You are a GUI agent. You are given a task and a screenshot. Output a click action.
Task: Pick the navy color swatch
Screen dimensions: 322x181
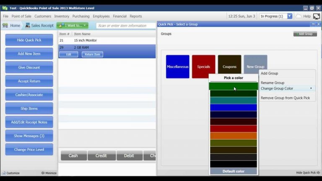point(234,114)
